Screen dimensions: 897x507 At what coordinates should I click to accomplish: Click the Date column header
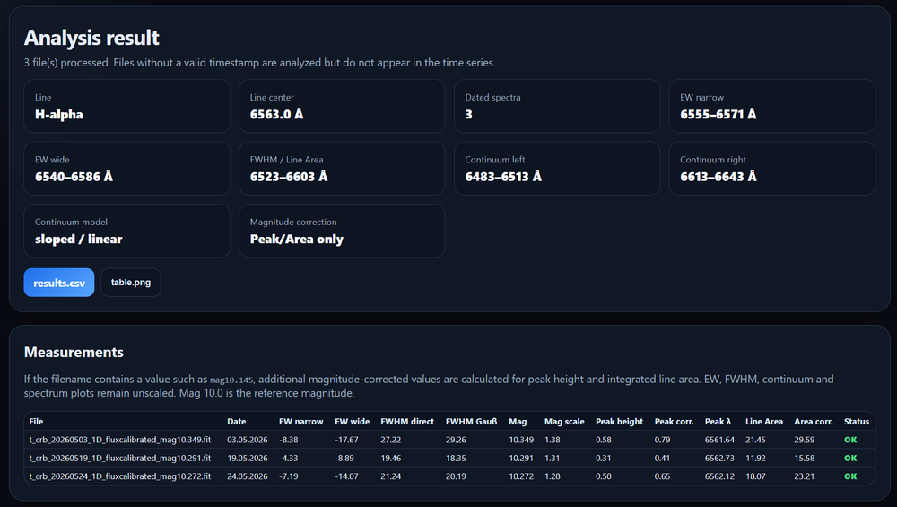coord(236,421)
